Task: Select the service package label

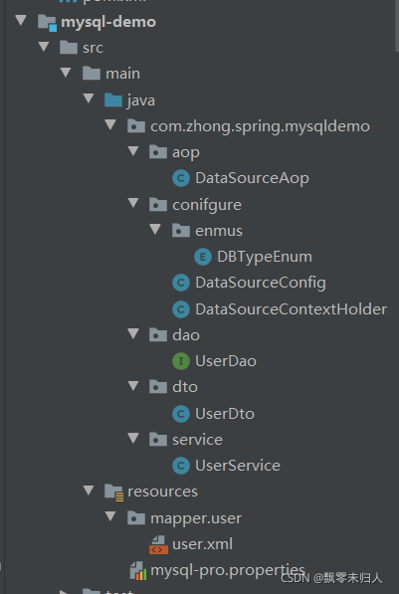Action: [197, 440]
